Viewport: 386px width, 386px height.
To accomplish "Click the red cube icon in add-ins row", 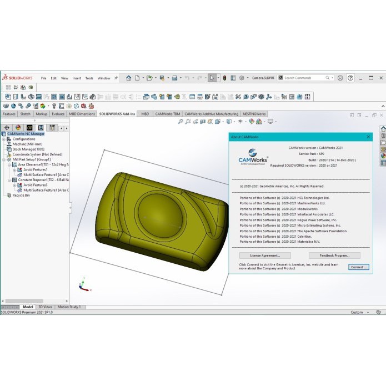I will point(84,106).
